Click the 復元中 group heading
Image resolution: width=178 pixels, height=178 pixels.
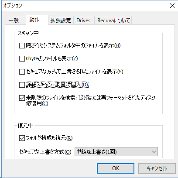tap(26, 125)
